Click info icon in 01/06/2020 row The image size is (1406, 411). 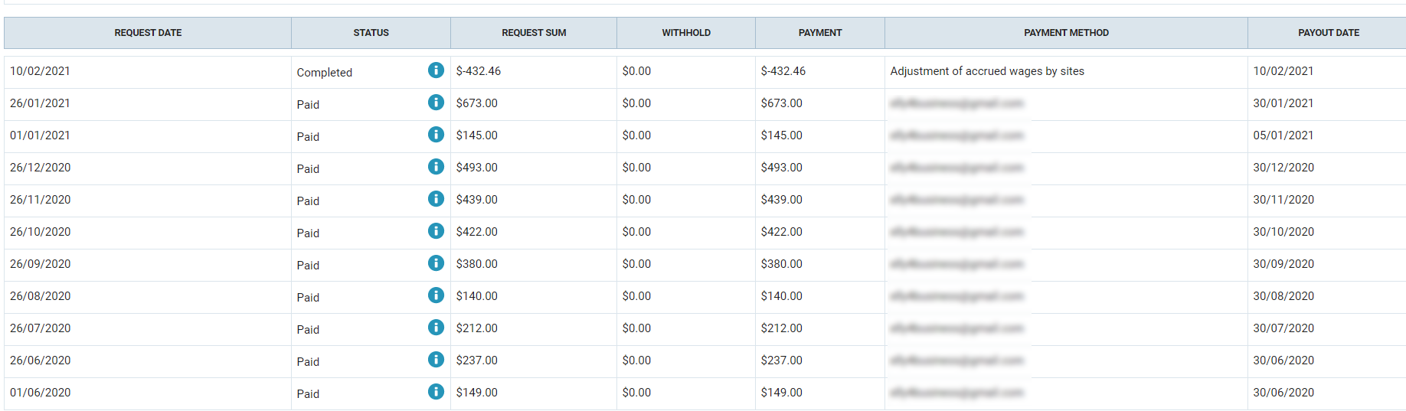click(436, 392)
